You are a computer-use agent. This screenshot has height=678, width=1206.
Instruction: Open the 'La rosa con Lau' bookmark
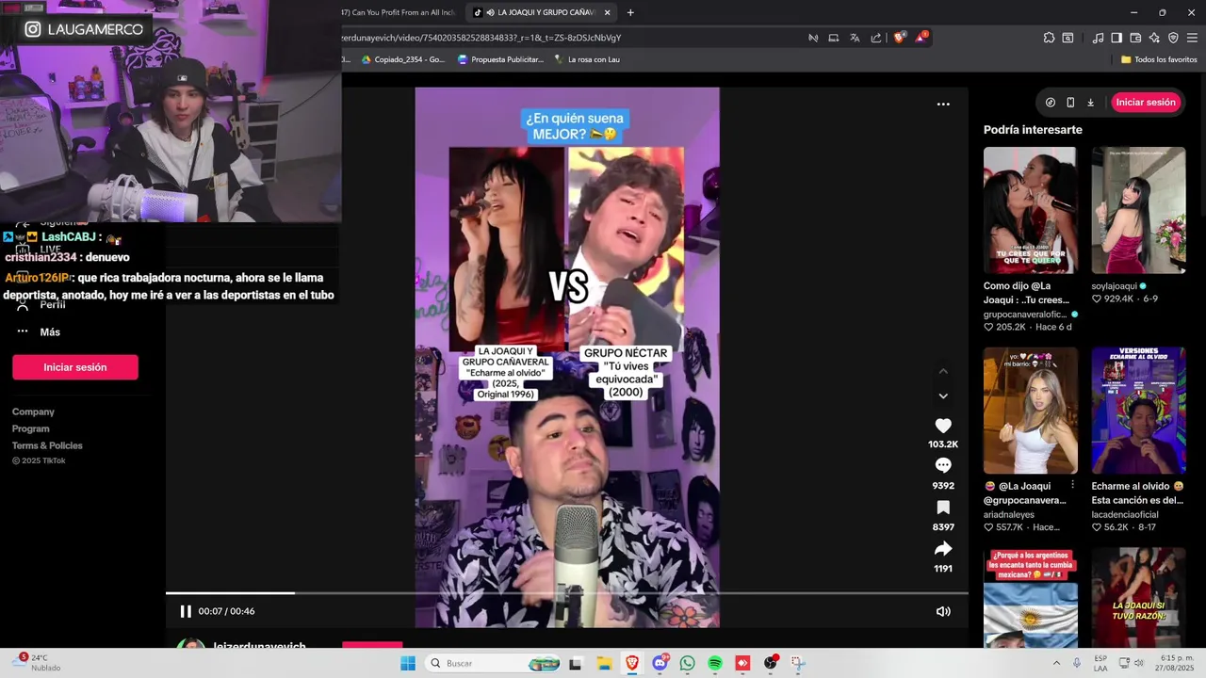point(587,59)
